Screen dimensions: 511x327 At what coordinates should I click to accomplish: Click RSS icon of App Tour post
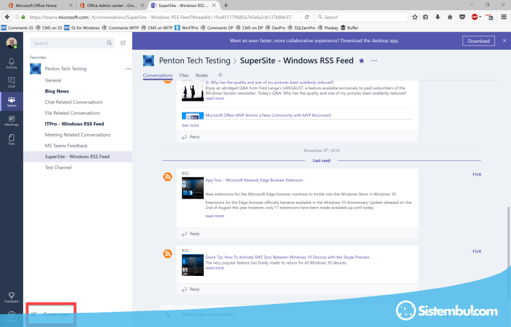[x=167, y=177]
